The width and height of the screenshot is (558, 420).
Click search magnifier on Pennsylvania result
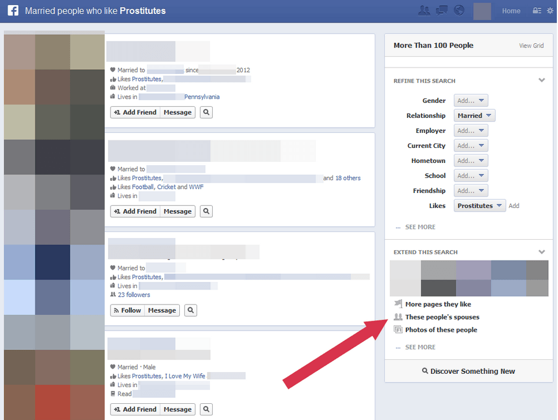[206, 113]
